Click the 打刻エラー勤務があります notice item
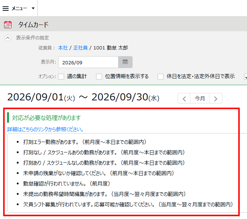247x219 pixels. click(x=85, y=142)
